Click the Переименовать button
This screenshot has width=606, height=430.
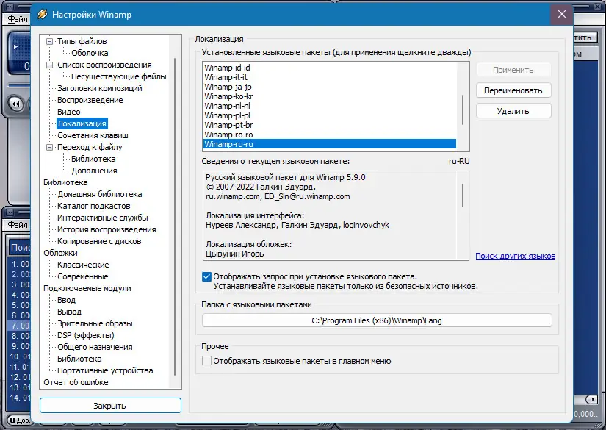[513, 90]
